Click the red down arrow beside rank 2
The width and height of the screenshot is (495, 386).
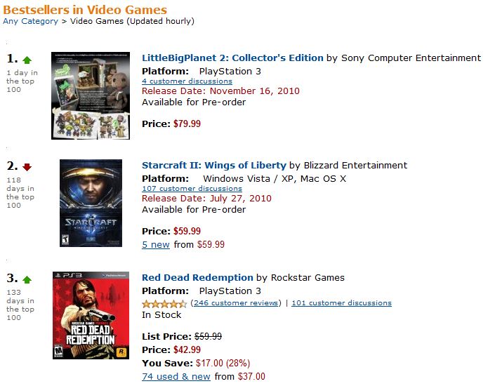(27, 167)
